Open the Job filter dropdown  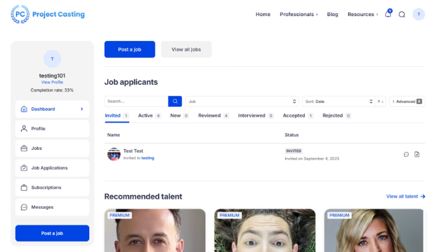point(243,101)
